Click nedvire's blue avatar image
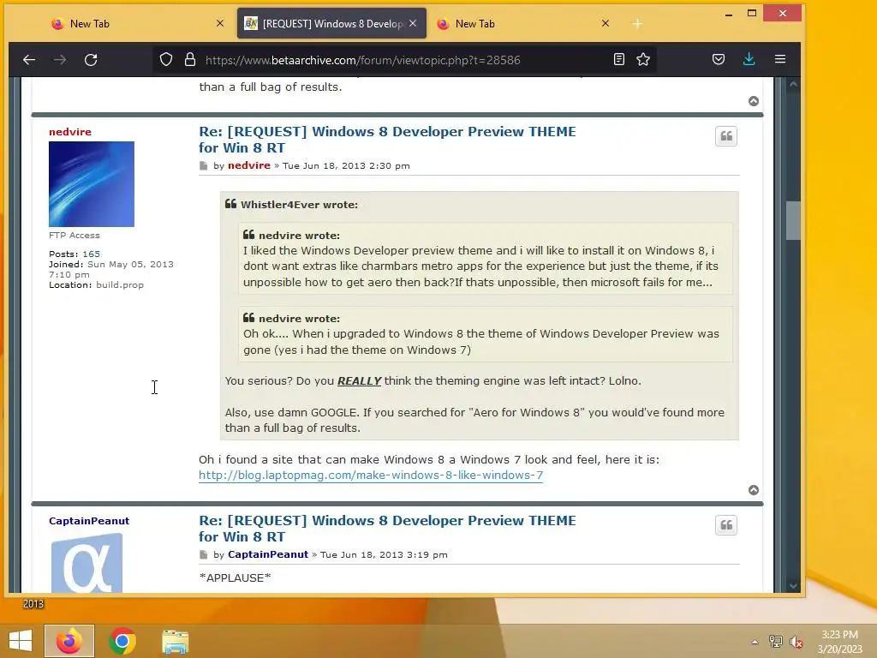The image size is (877, 658). 91,184
